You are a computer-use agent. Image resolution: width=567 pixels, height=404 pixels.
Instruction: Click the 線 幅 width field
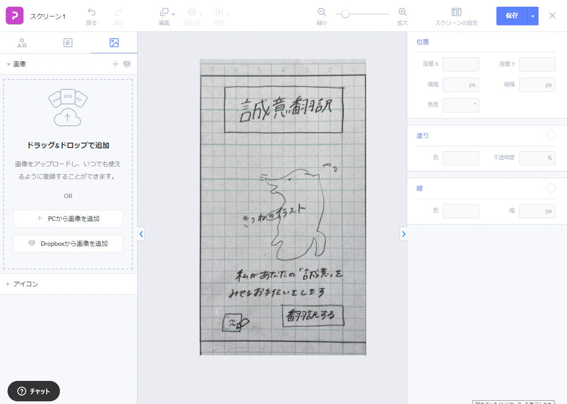tap(537, 211)
